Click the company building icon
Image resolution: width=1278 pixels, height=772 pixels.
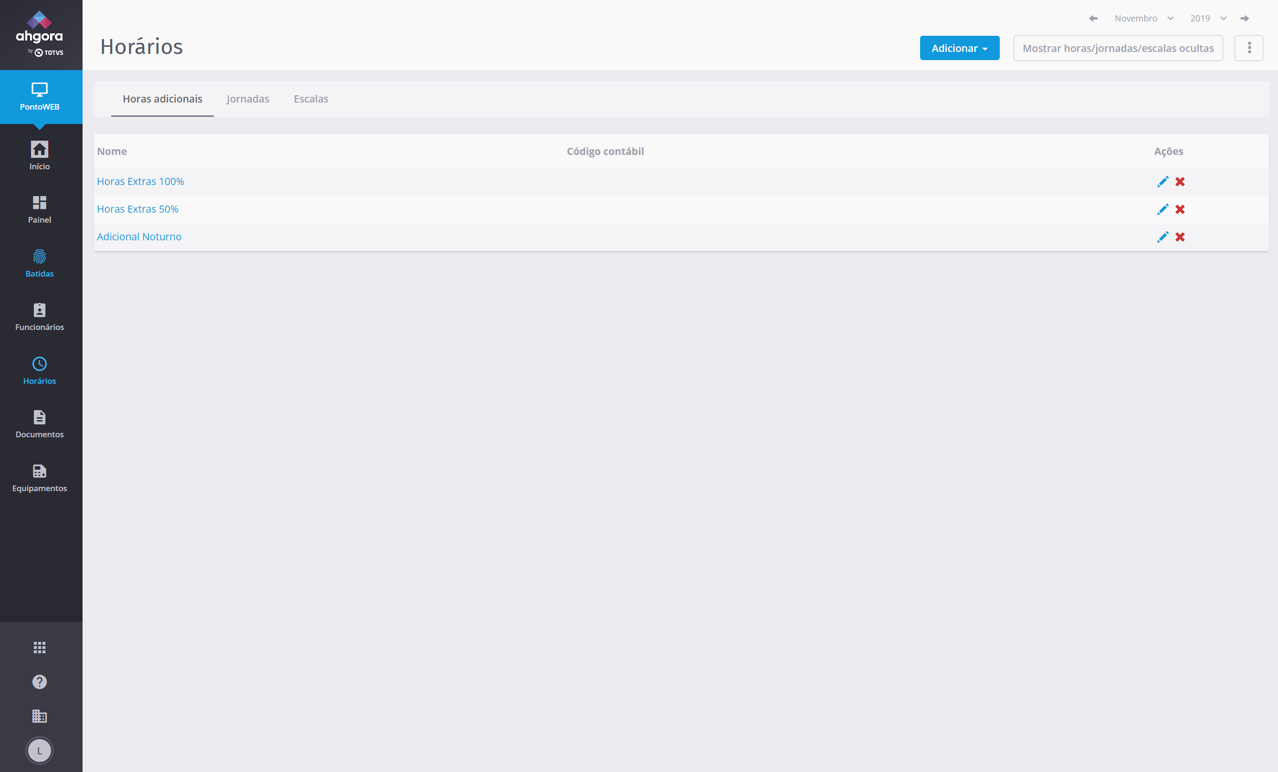pos(40,716)
